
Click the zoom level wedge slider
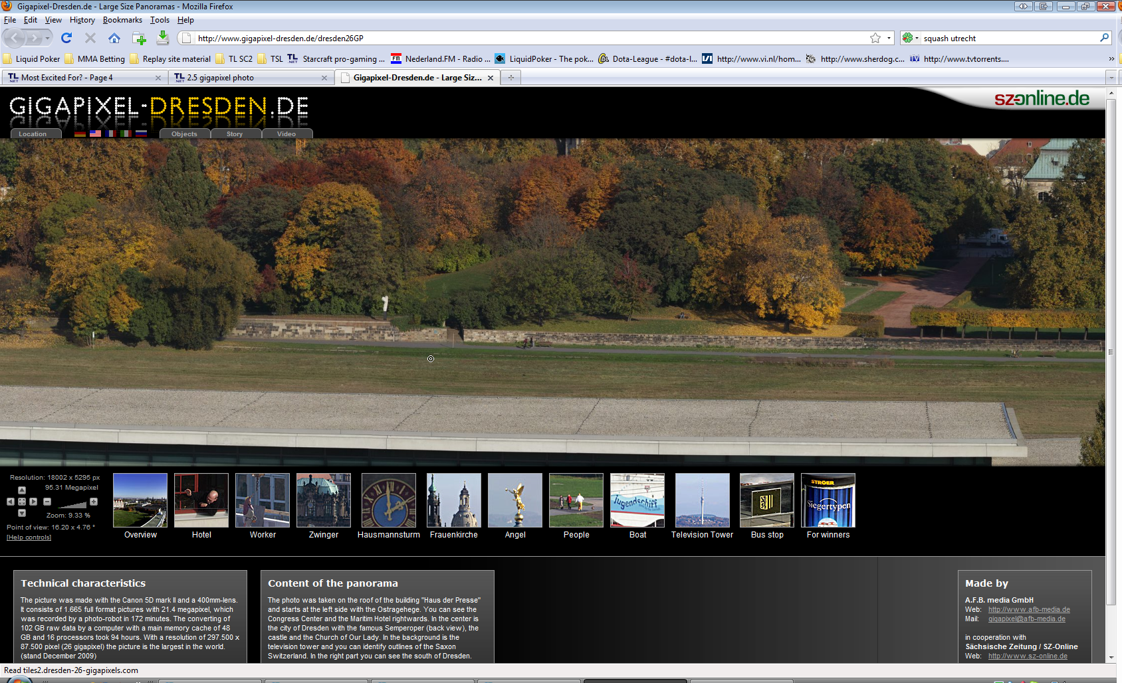72,504
